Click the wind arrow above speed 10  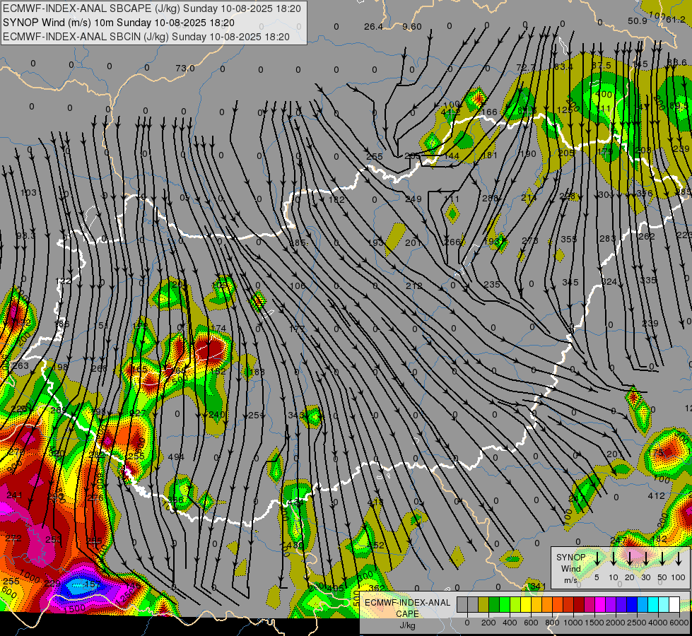[x=614, y=558]
